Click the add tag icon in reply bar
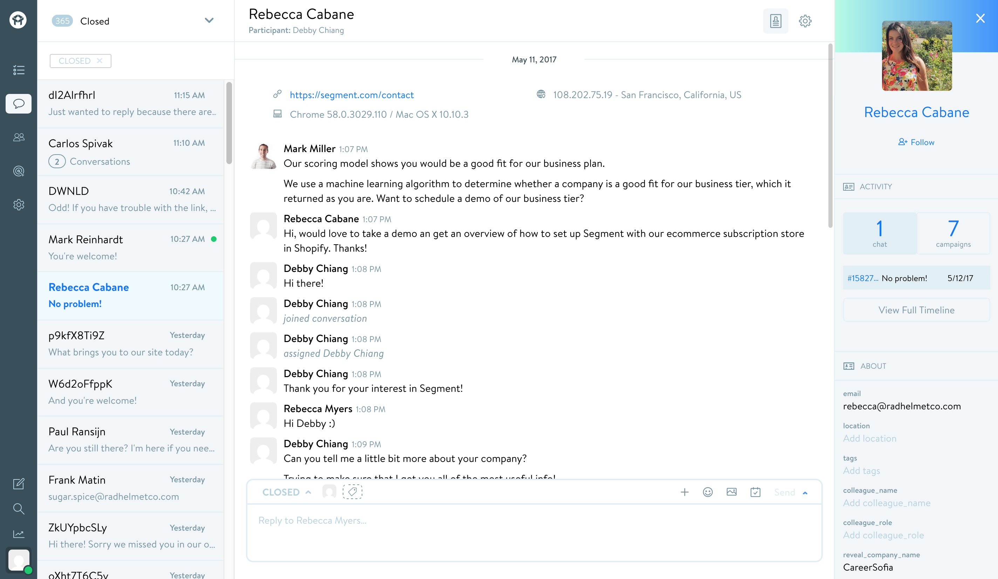998x579 pixels. click(352, 492)
